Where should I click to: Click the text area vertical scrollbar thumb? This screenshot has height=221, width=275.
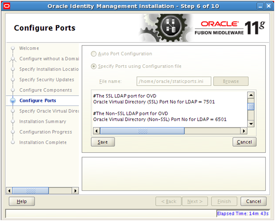tap(251, 107)
